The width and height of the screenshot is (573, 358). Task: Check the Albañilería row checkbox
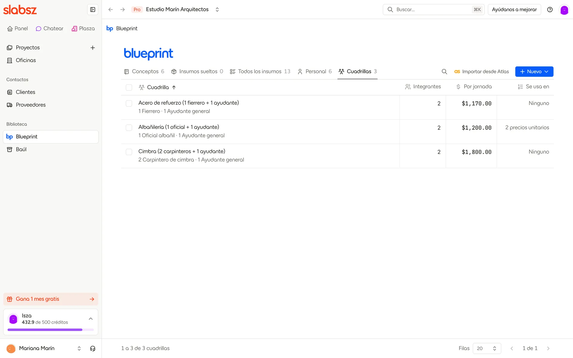coord(129,128)
